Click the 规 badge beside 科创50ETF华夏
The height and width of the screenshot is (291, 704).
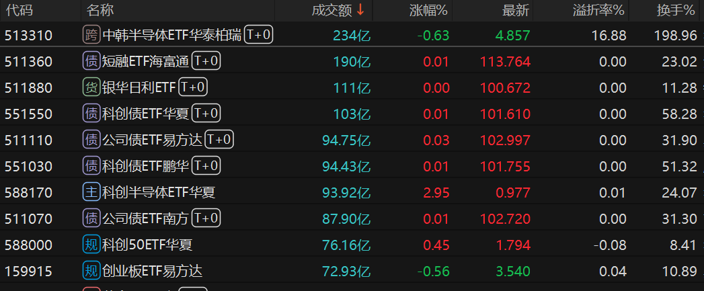[91, 245]
